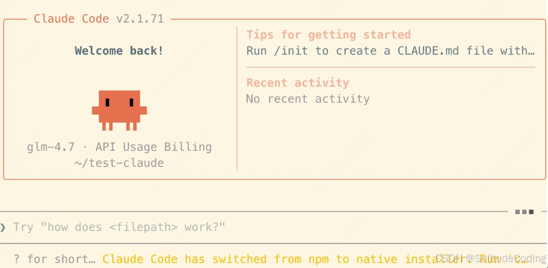This screenshot has width=548, height=268.
Task: Click the prompt chevron before the input
Action: pos(3,228)
